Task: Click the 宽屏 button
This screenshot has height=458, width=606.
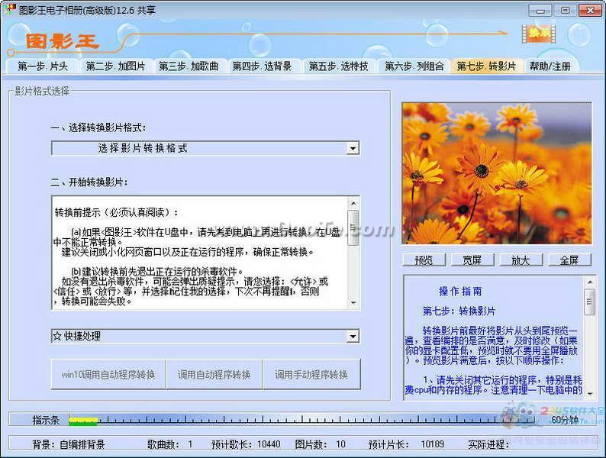Action: pos(472,260)
